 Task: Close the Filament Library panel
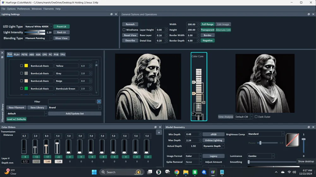pos(2,53)
